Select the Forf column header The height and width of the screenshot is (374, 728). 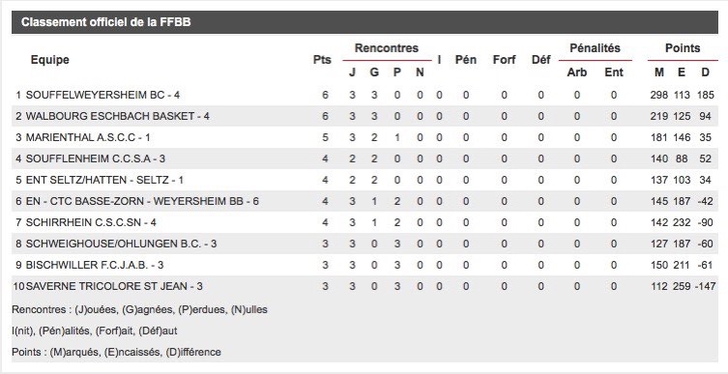coord(505,60)
